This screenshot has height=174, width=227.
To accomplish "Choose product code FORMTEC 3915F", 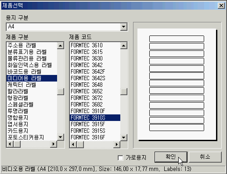I will [x=95, y=124].
